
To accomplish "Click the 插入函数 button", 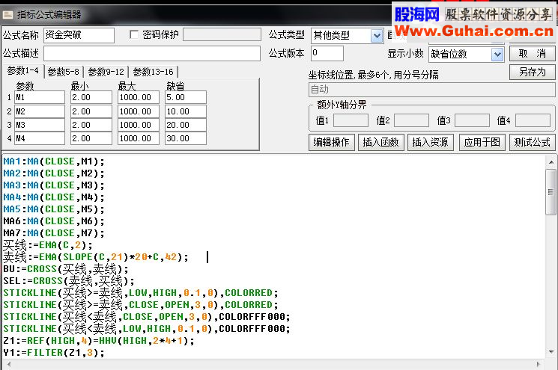I will 380,142.
